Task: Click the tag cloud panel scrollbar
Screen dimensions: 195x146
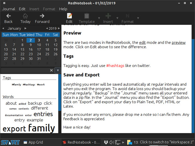Action: pos(60,93)
